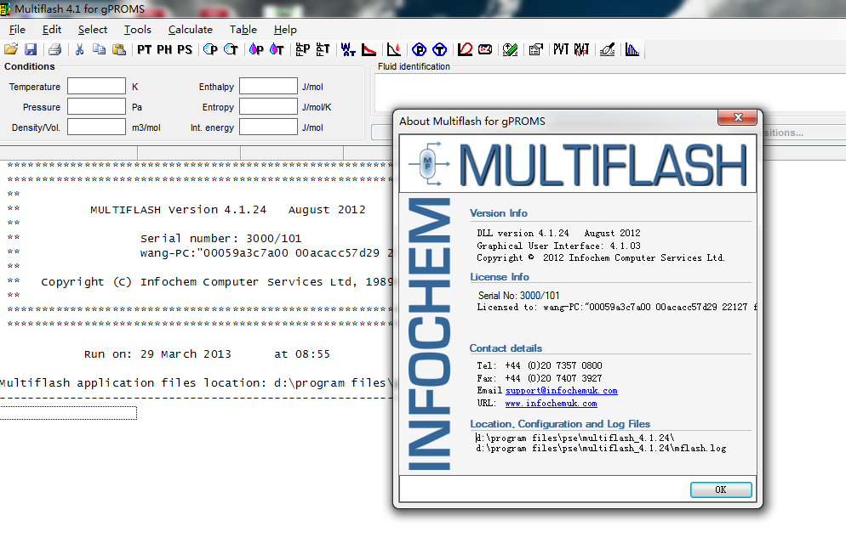Select the droplet P icon
Viewport: 846px width, 543px height.
[256, 49]
